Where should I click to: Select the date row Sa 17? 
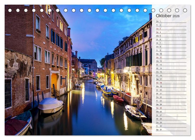[x=171, y=79]
